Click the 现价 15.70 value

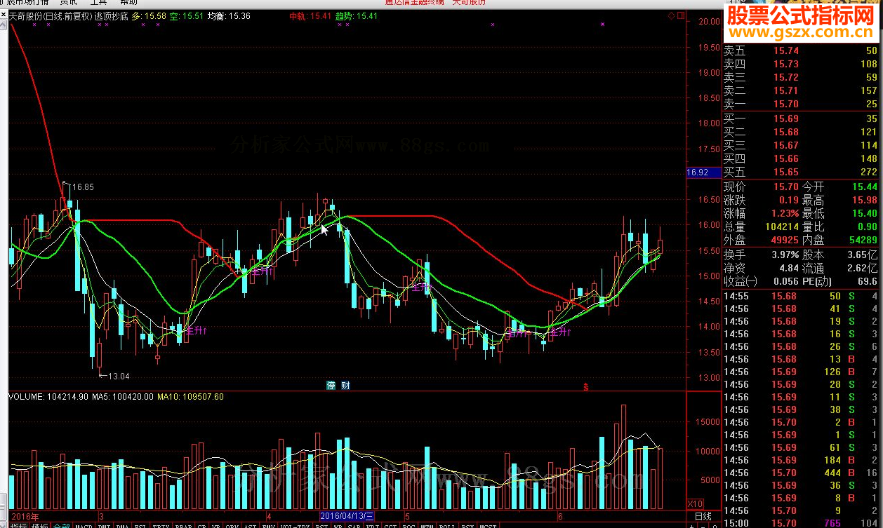coord(786,187)
